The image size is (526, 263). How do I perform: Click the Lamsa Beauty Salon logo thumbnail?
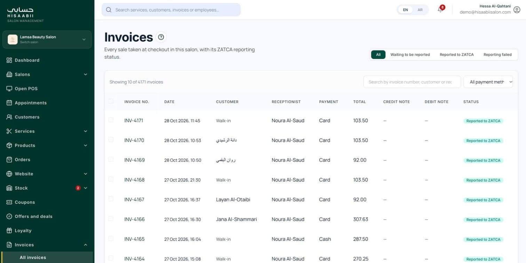click(13, 39)
